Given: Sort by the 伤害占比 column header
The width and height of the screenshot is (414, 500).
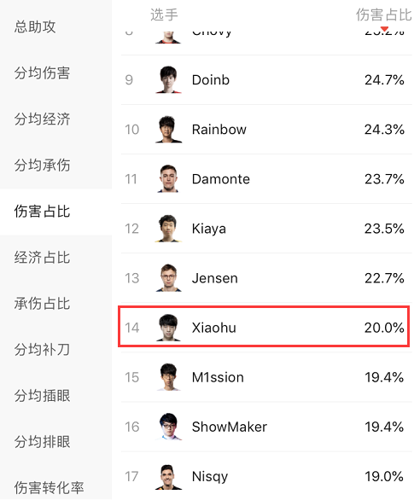Looking at the screenshot, I should (384, 15).
